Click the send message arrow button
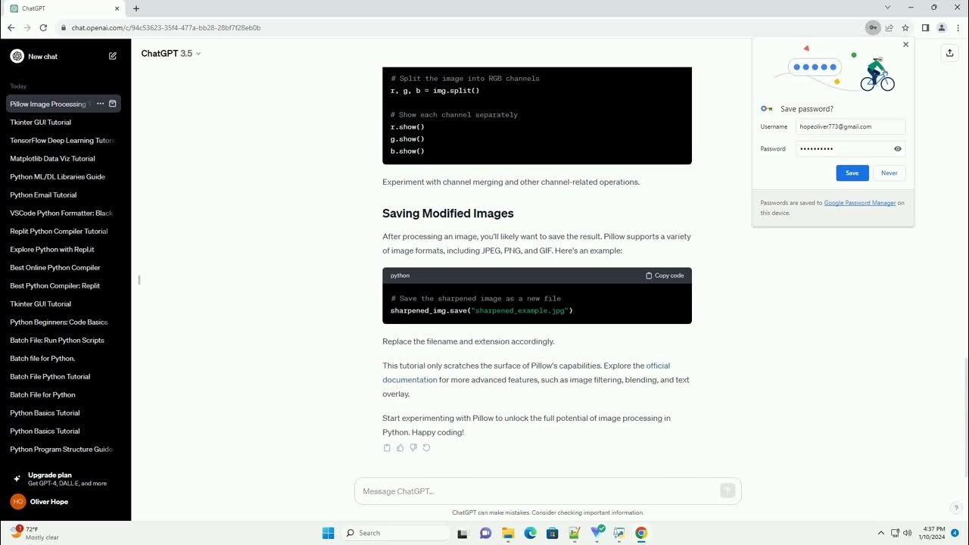The height and width of the screenshot is (545, 969). tap(728, 491)
